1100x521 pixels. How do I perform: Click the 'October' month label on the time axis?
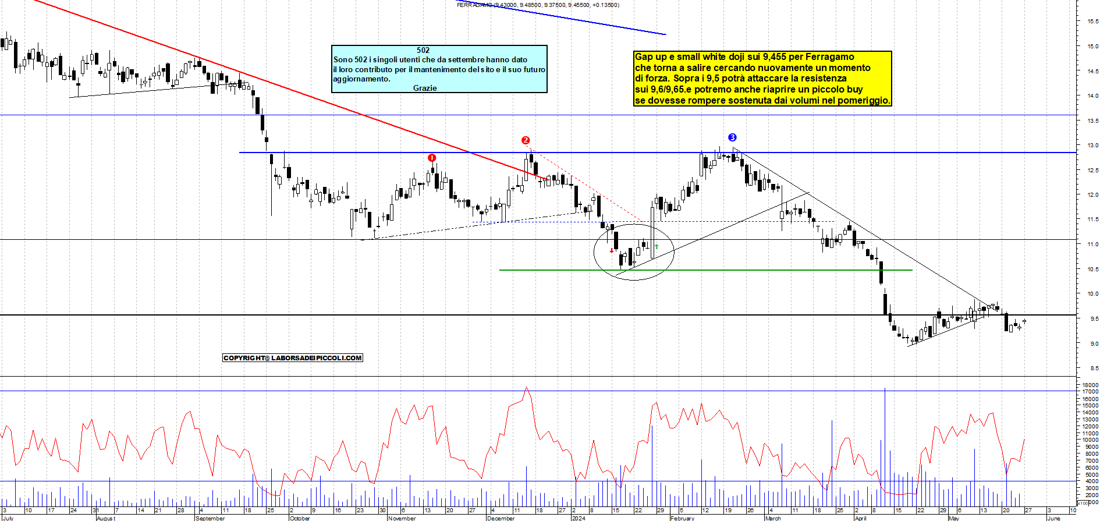coord(300,518)
